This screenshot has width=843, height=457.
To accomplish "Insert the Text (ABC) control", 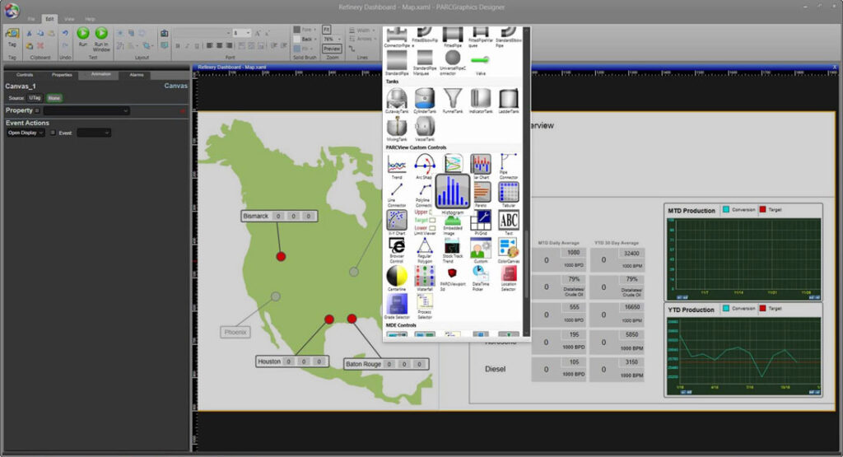I will (x=509, y=221).
